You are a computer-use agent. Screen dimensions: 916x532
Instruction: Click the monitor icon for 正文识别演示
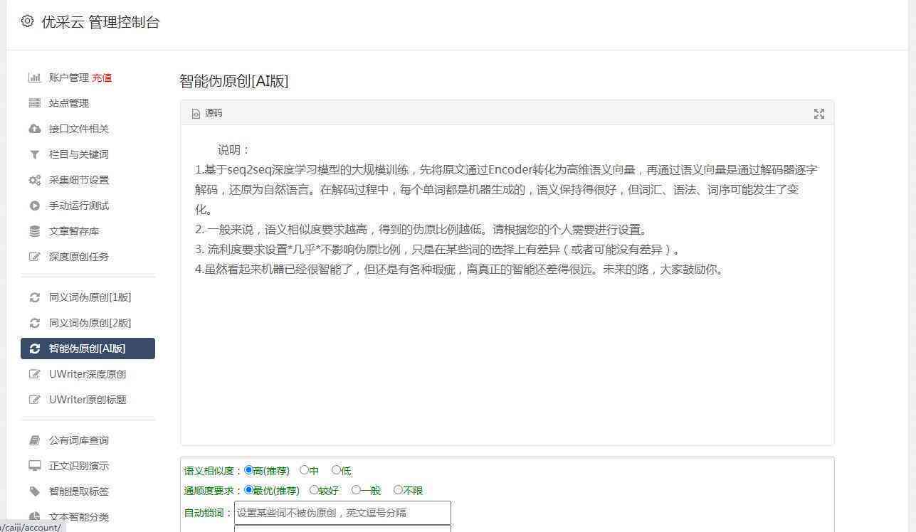(34, 466)
